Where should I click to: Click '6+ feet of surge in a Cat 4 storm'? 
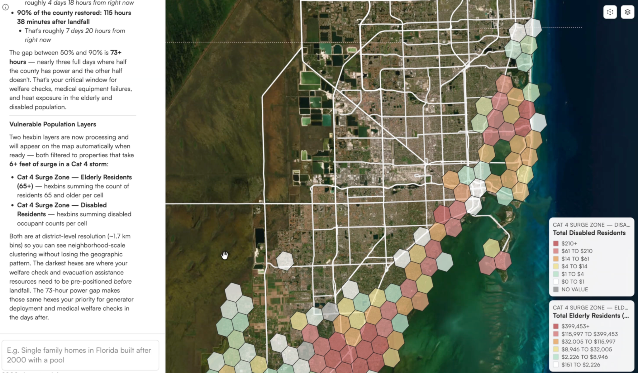click(x=58, y=164)
